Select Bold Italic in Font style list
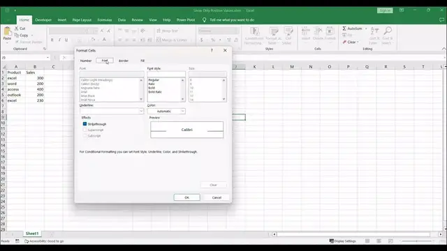The width and height of the screenshot is (447, 251). click(155, 92)
